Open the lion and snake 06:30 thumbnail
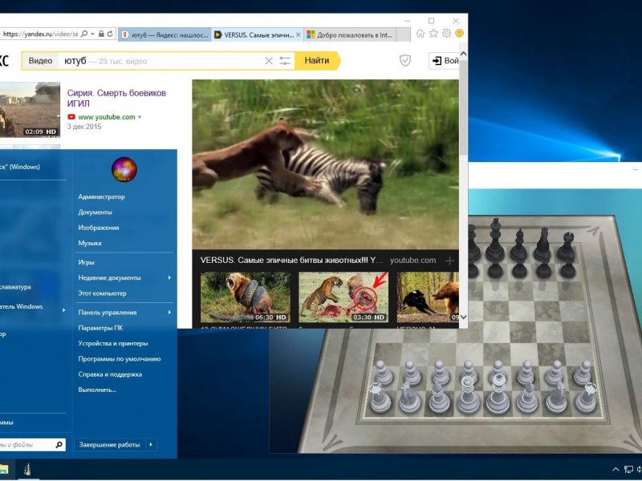642x481 pixels. [x=246, y=297]
